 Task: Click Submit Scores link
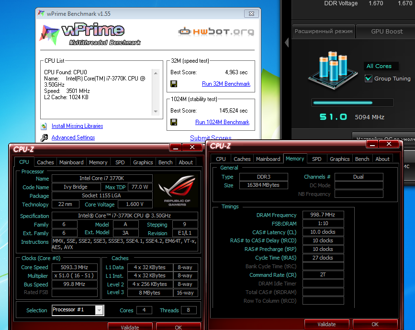pyautogui.click(x=211, y=138)
